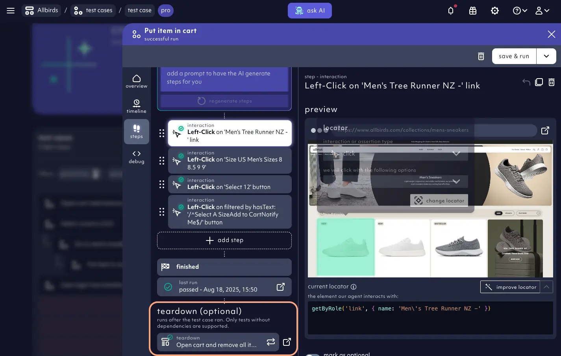The image size is (561, 356).
Task: Click save & run button
Action: [x=514, y=56]
